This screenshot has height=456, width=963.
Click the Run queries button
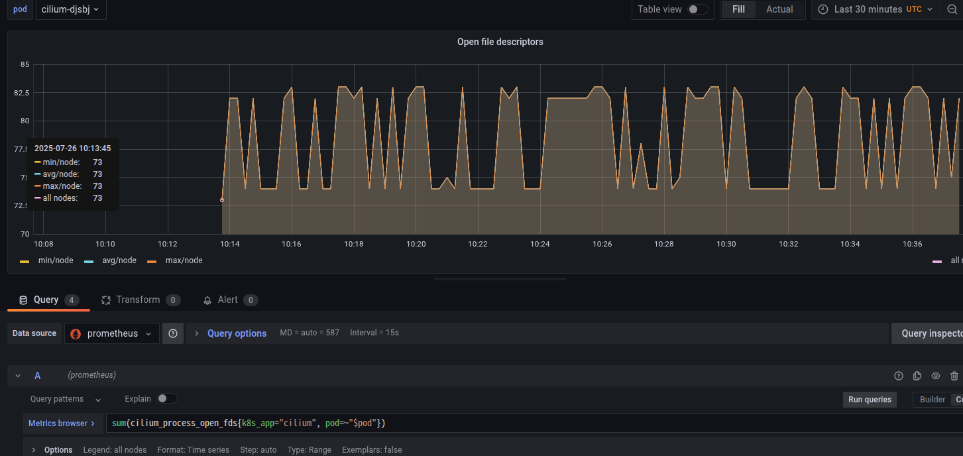click(x=870, y=400)
